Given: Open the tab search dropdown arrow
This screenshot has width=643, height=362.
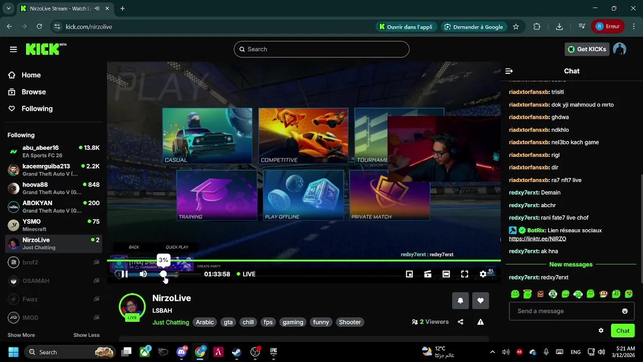Looking at the screenshot, I should coord(9,9).
